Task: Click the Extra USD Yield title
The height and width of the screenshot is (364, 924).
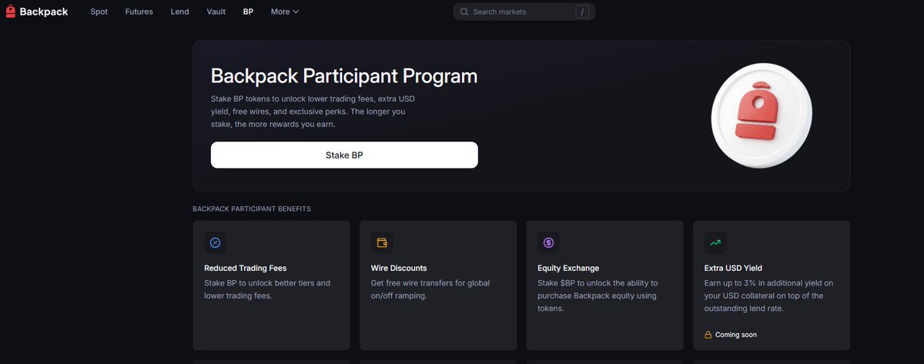Action: click(x=733, y=268)
